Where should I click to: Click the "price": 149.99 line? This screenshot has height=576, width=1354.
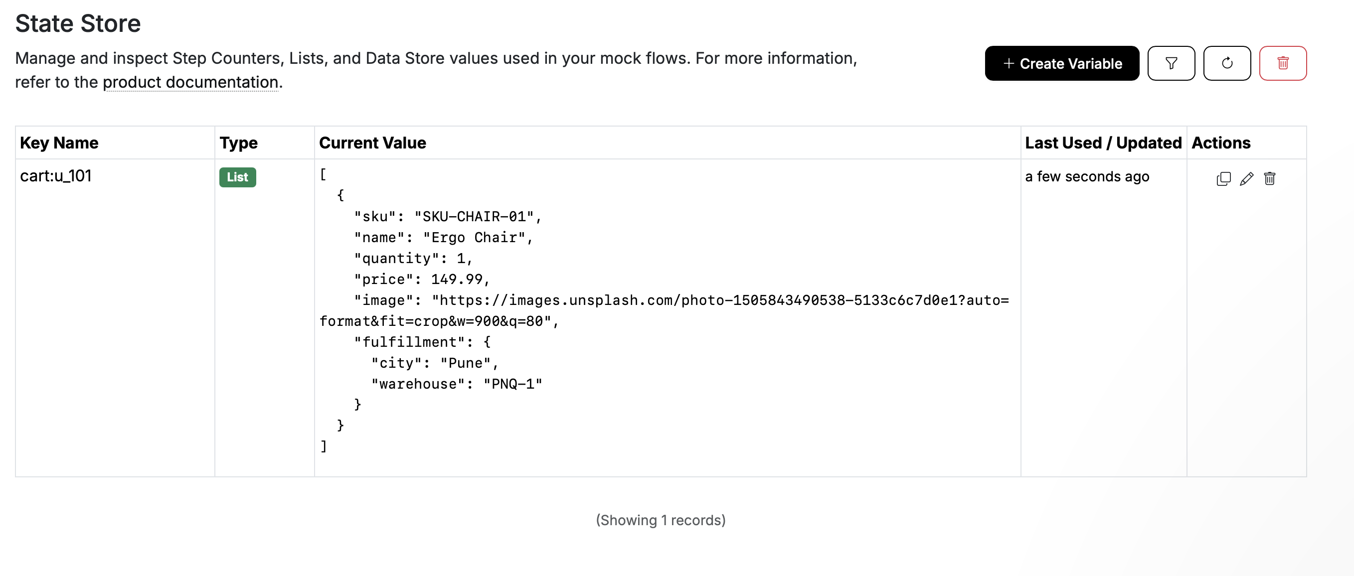click(422, 280)
